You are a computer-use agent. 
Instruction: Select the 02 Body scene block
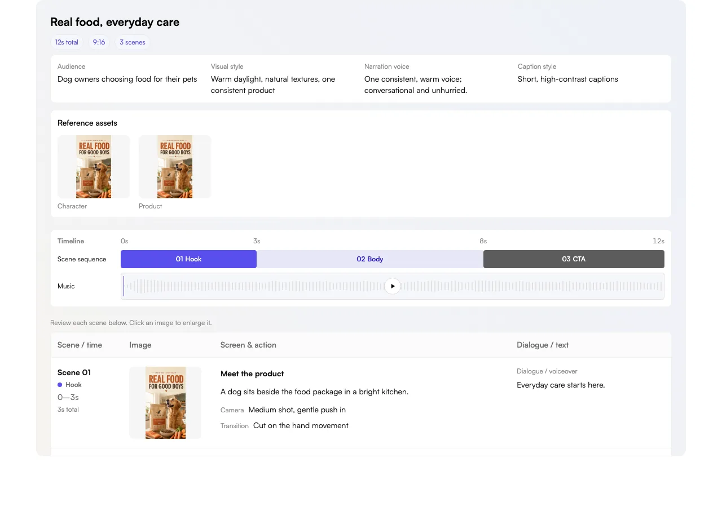370,259
